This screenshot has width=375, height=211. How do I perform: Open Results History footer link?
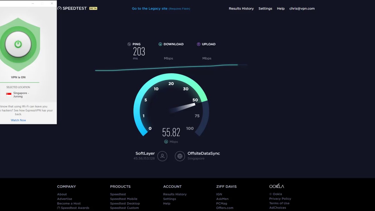pyautogui.click(x=175, y=194)
